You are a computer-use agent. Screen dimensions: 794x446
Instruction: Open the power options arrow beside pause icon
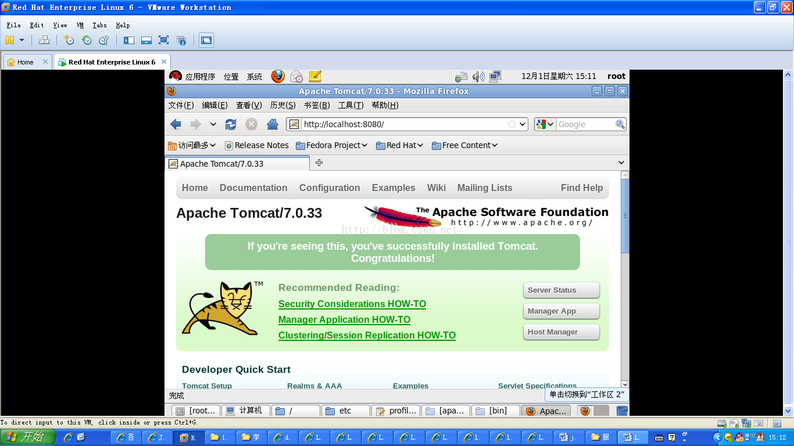22,40
